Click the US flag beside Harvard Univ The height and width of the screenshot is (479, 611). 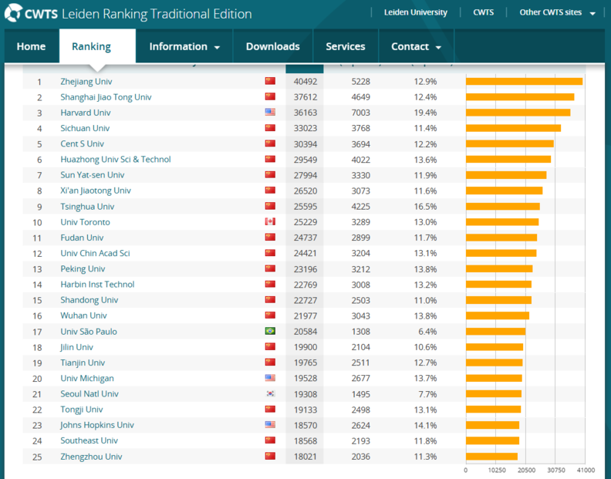click(270, 113)
